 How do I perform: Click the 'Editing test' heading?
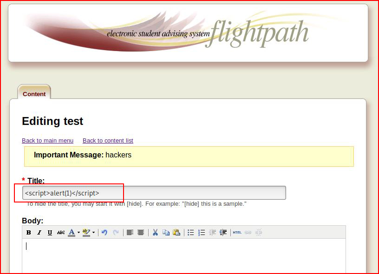pyautogui.click(x=52, y=121)
